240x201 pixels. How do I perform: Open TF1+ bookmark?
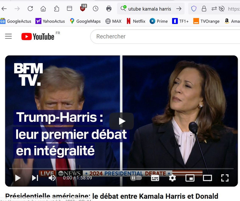tap(180, 21)
